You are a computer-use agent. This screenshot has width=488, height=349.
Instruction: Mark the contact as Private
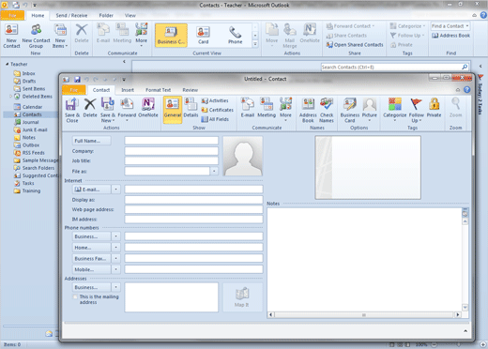click(x=434, y=108)
